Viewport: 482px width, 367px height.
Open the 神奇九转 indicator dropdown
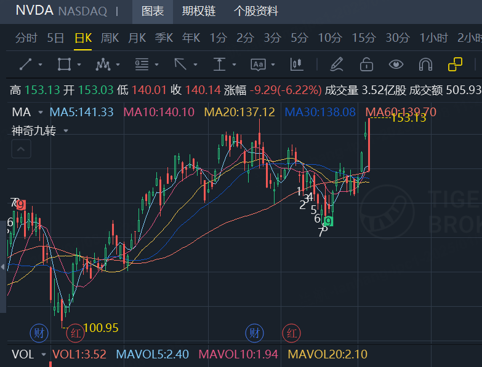[66, 131]
